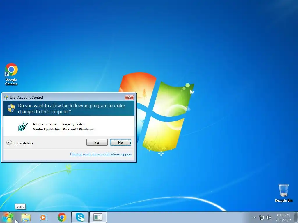Click the Registry Editor program icon

(x=23, y=127)
